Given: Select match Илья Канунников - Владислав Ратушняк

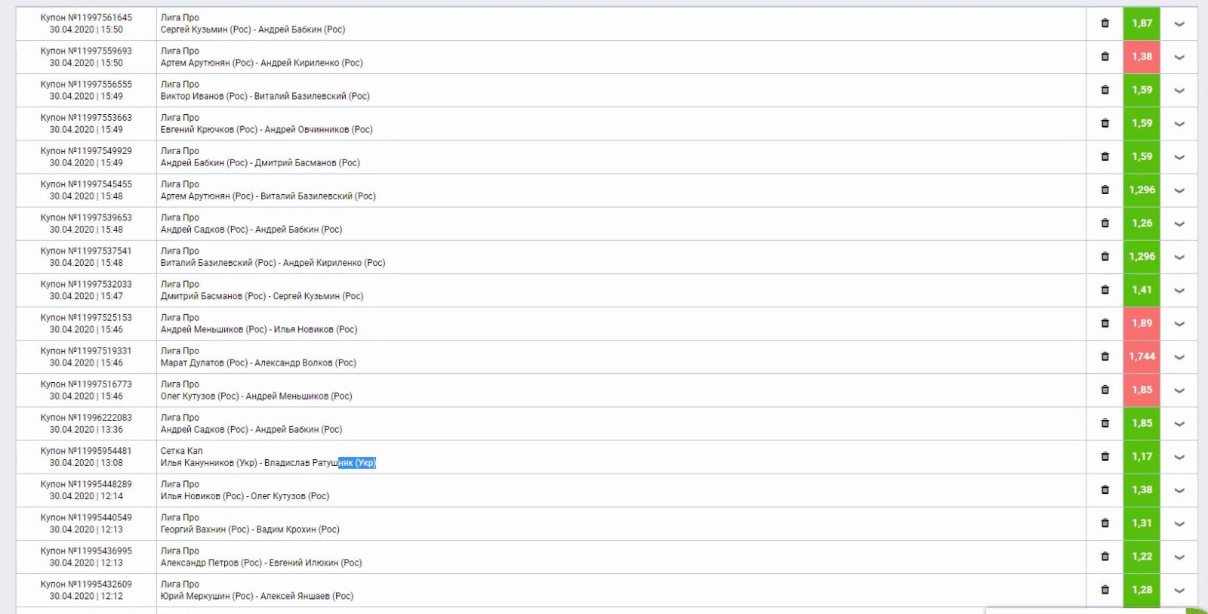Looking at the screenshot, I should pyautogui.click(x=268, y=463).
